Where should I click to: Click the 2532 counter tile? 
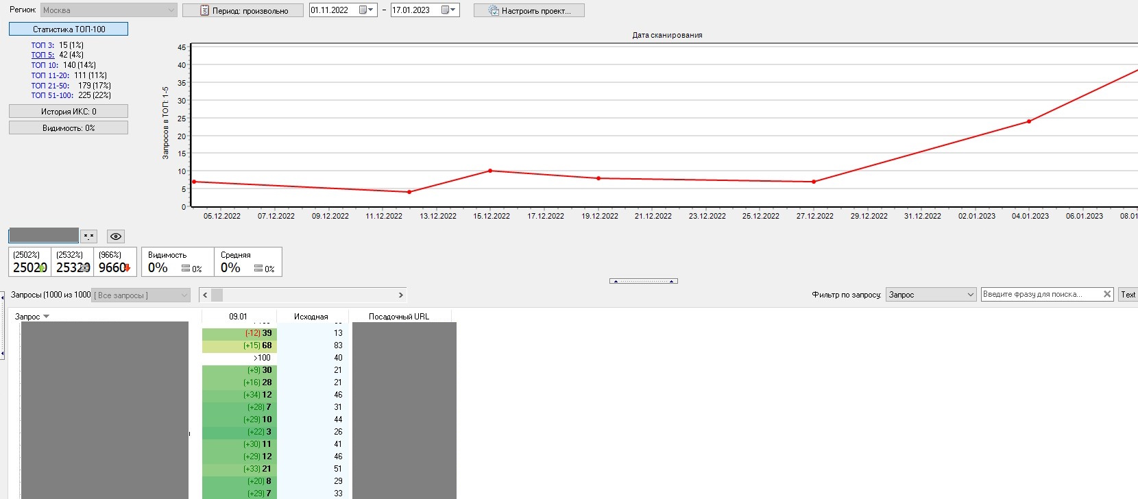73,262
